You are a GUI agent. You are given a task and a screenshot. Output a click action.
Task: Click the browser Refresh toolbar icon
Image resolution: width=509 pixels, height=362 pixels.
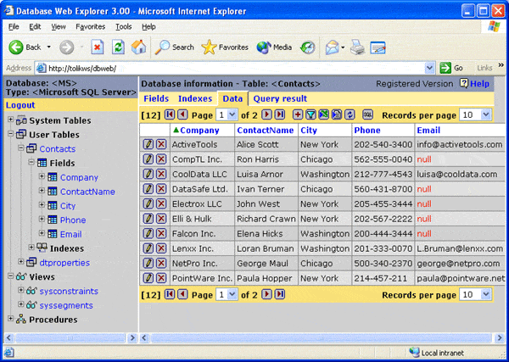coord(118,47)
